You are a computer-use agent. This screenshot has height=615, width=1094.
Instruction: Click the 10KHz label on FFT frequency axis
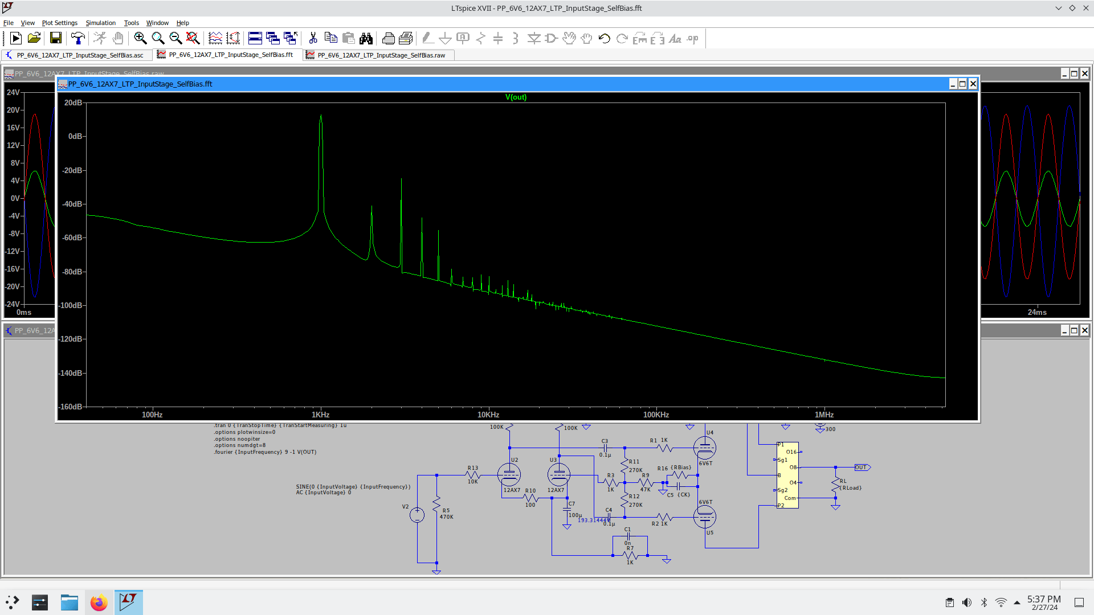(488, 415)
